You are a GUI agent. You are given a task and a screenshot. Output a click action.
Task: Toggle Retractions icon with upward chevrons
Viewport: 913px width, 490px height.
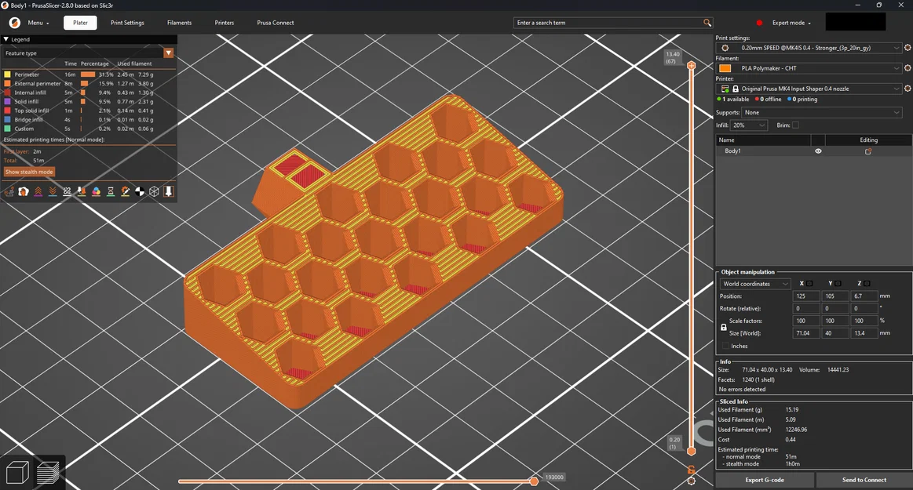click(38, 191)
